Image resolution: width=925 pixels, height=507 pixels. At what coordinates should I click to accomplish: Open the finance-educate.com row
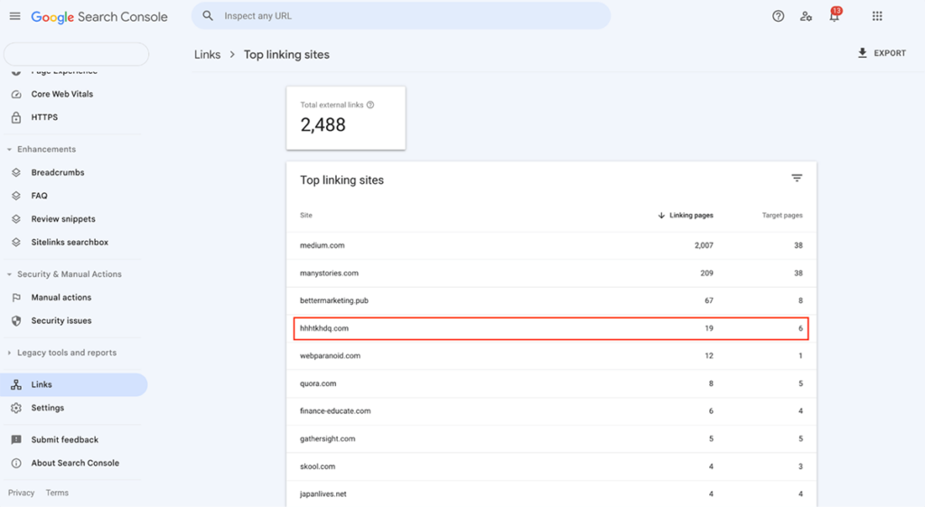coord(551,411)
